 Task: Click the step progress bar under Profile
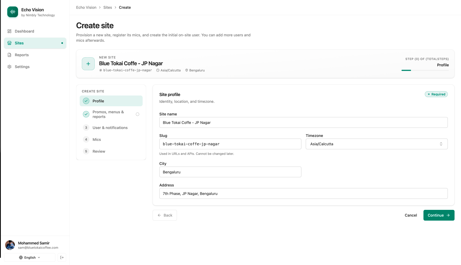(x=425, y=70)
